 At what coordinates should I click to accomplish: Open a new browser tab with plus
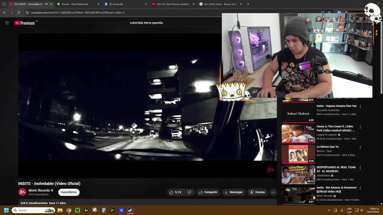(x=248, y=4)
